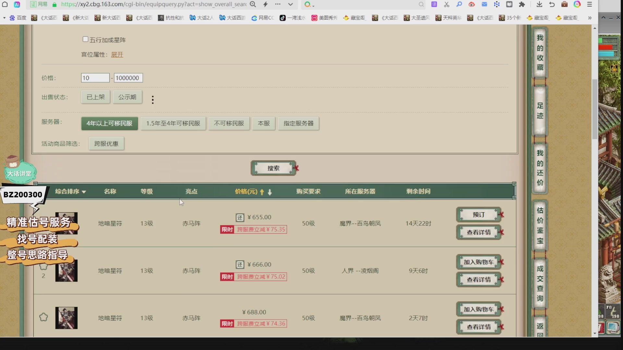Image resolution: width=623 pixels, height=350 pixels.
Task: Open the ¥666.00 item thumbnail
Action: click(66, 271)
